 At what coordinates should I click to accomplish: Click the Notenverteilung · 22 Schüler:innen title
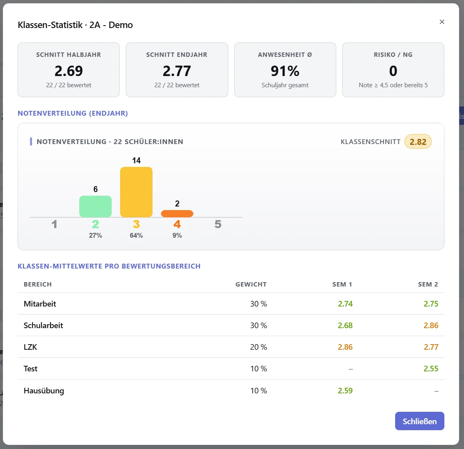pyautogui.click(x=110, y=142)
